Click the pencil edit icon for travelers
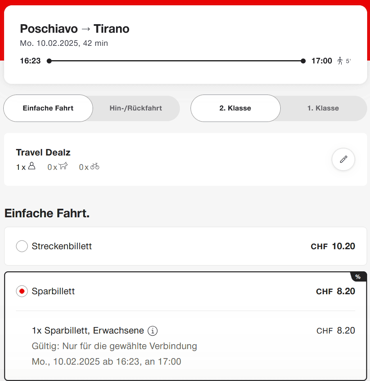Screen dimensions: 370x381 coord(343,160)
